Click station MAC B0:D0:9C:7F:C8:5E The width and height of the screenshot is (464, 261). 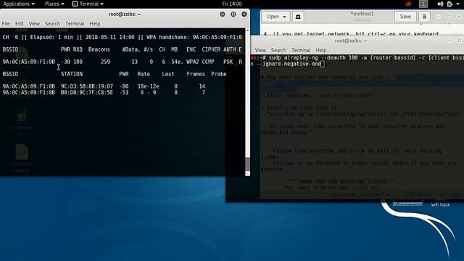pyautogui.click(x=87, y=93)
